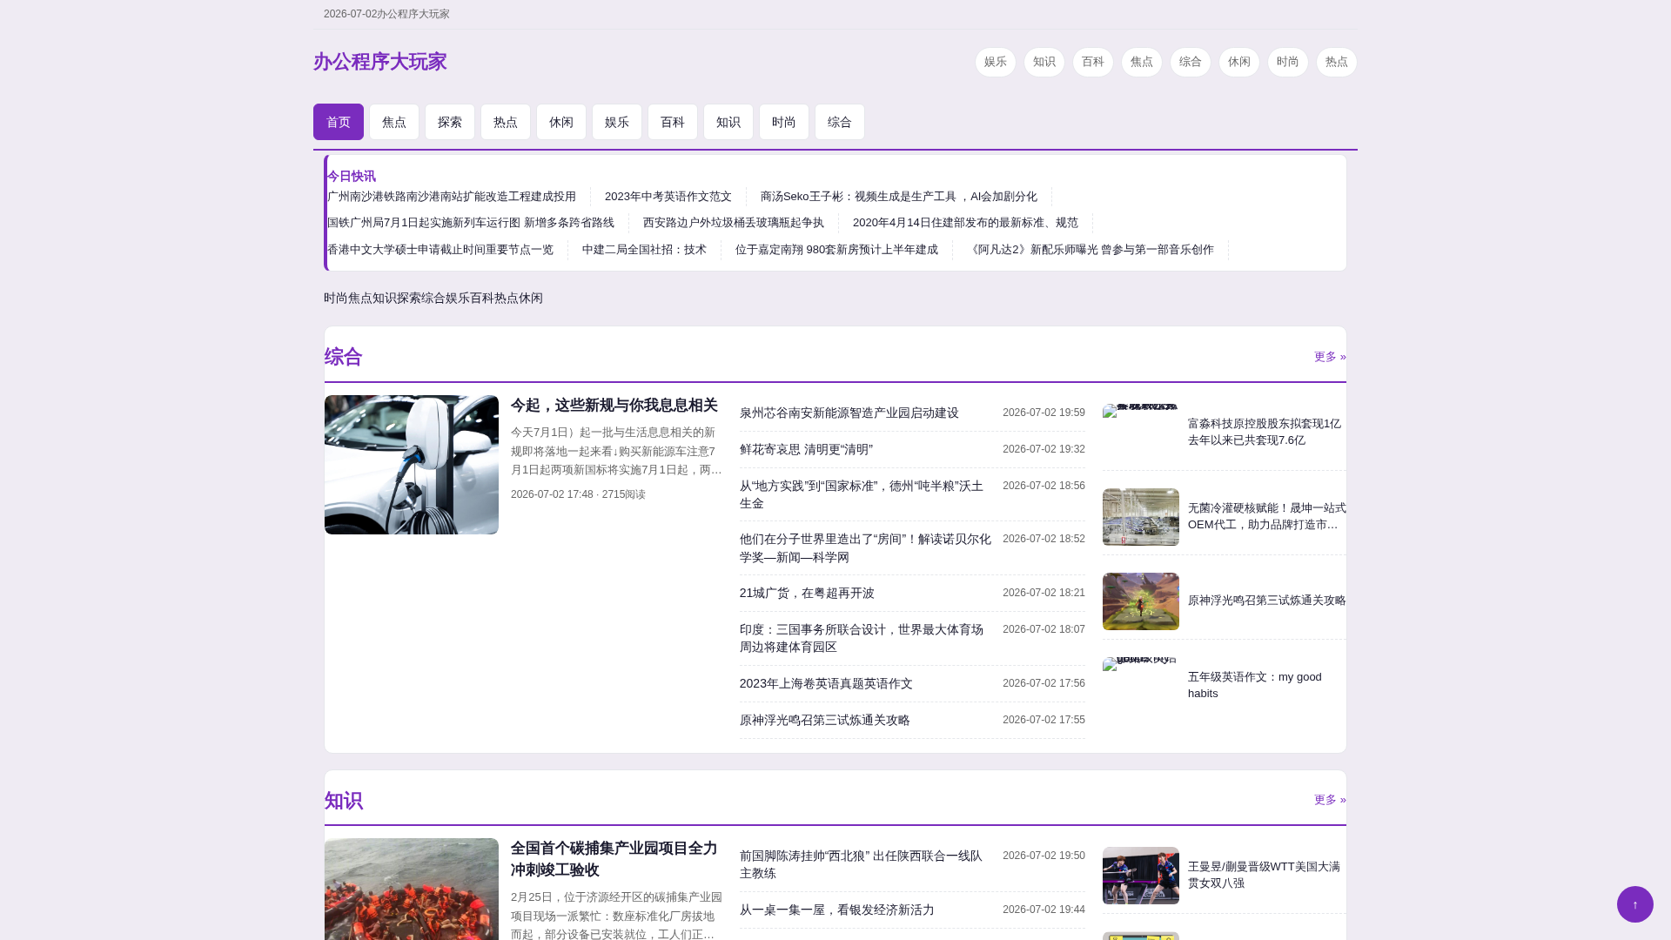This screenshot has width=1671, height=940.
Task: Open headline 今起，这些新规与你我息息相关
Action: (x=614, y=406)
